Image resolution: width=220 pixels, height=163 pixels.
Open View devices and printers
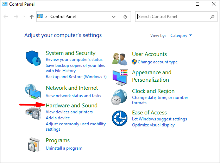(x=69, y=112)
